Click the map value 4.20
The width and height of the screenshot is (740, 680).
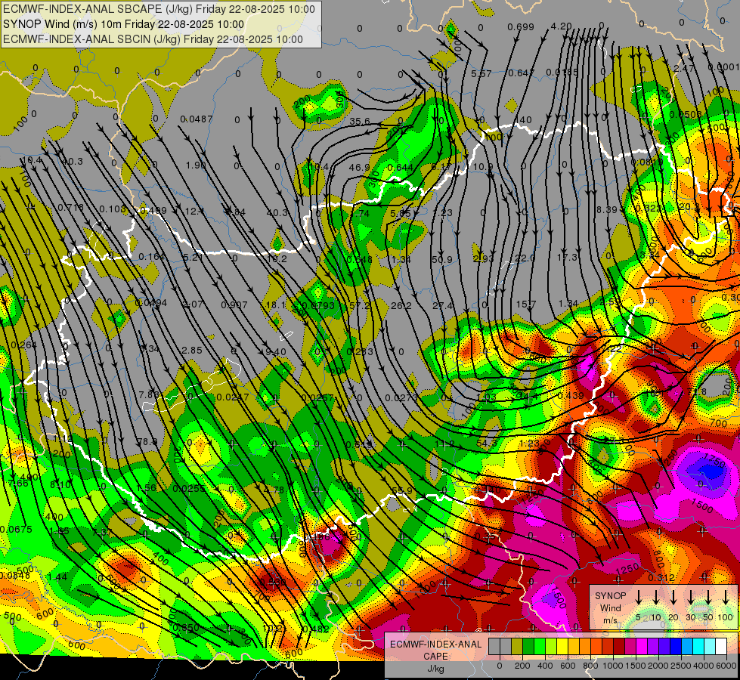click(x=561, y=26)
